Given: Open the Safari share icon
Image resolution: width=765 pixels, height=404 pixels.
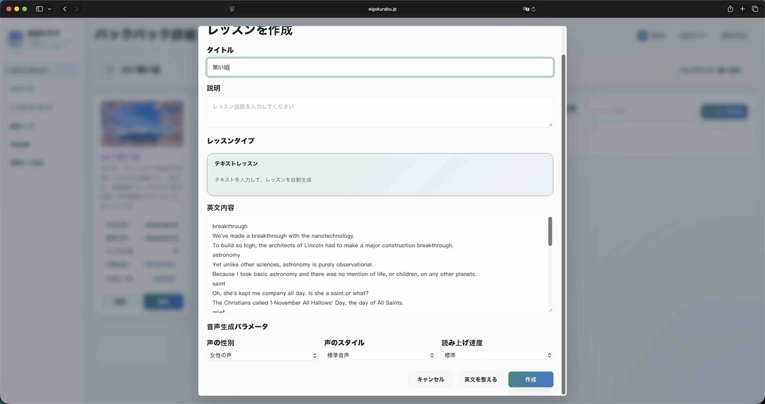Looking at the screenshot, I should coord(730,9).
